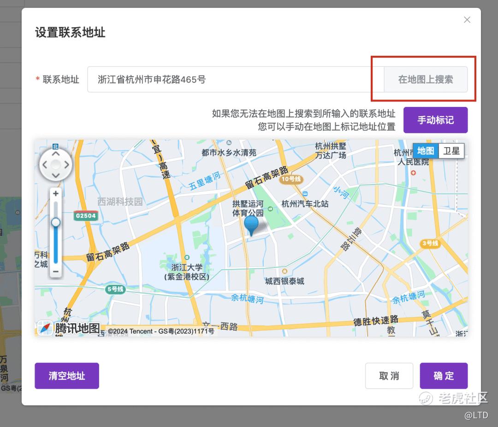
Task: Click the blue location pin marker
Action: pos(251,225)
